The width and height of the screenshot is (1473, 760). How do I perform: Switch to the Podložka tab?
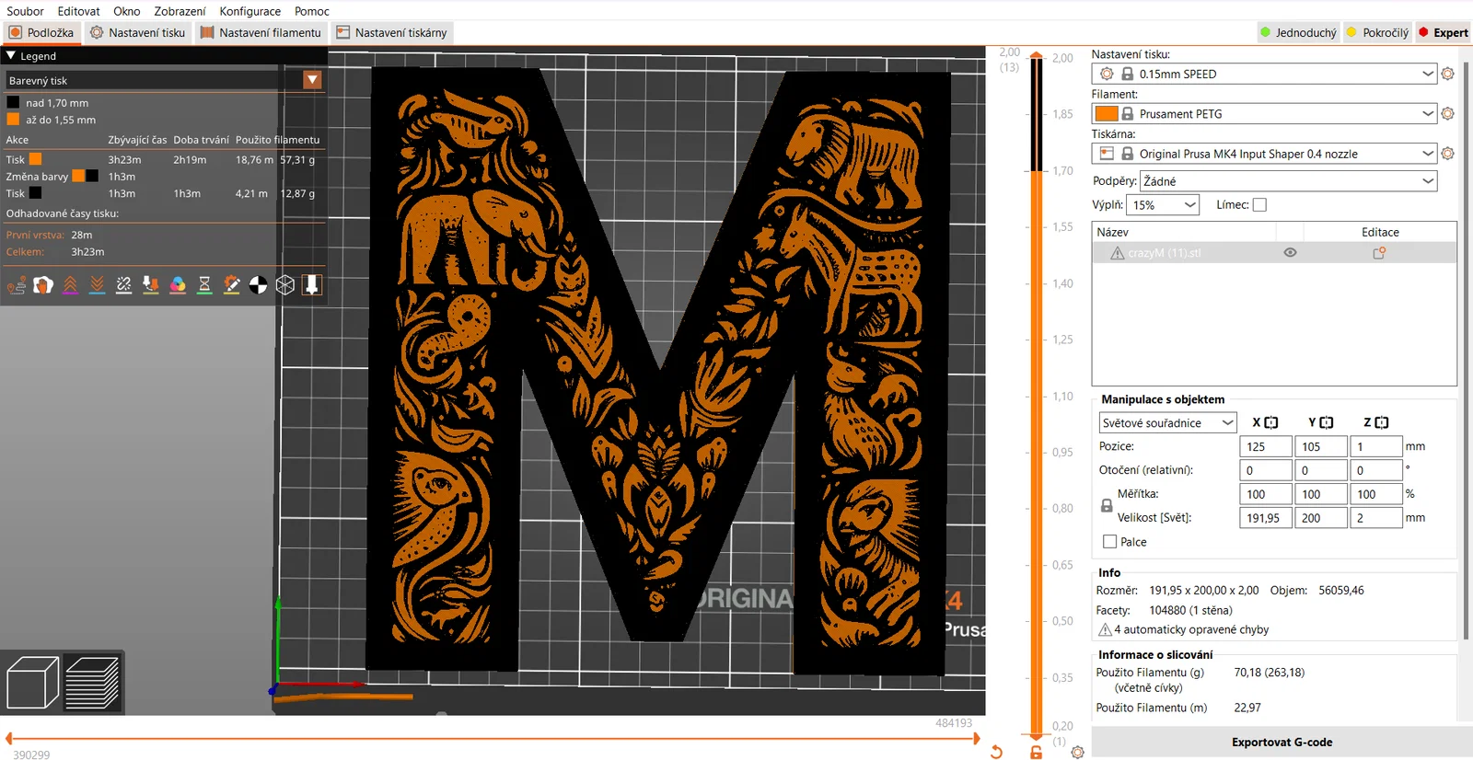(41, 32)
